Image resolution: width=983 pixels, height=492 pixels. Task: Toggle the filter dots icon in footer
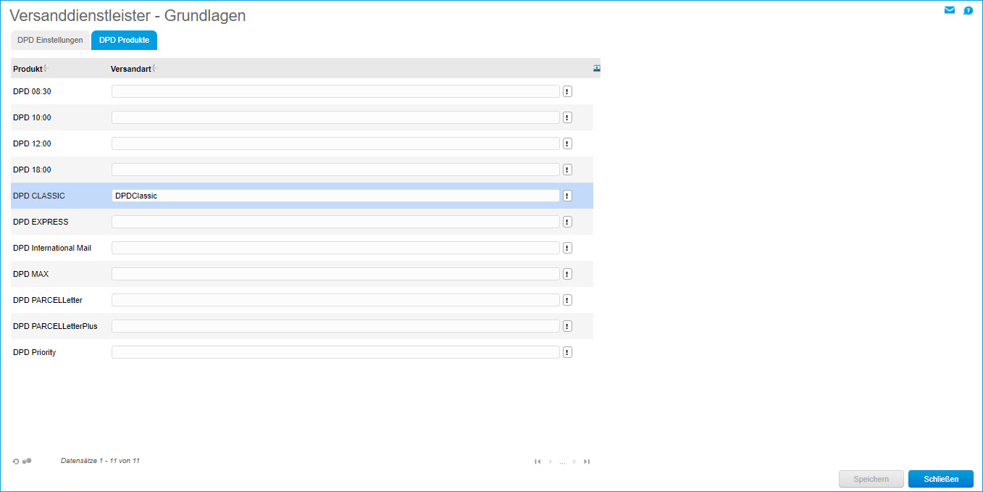coord(28,461)
